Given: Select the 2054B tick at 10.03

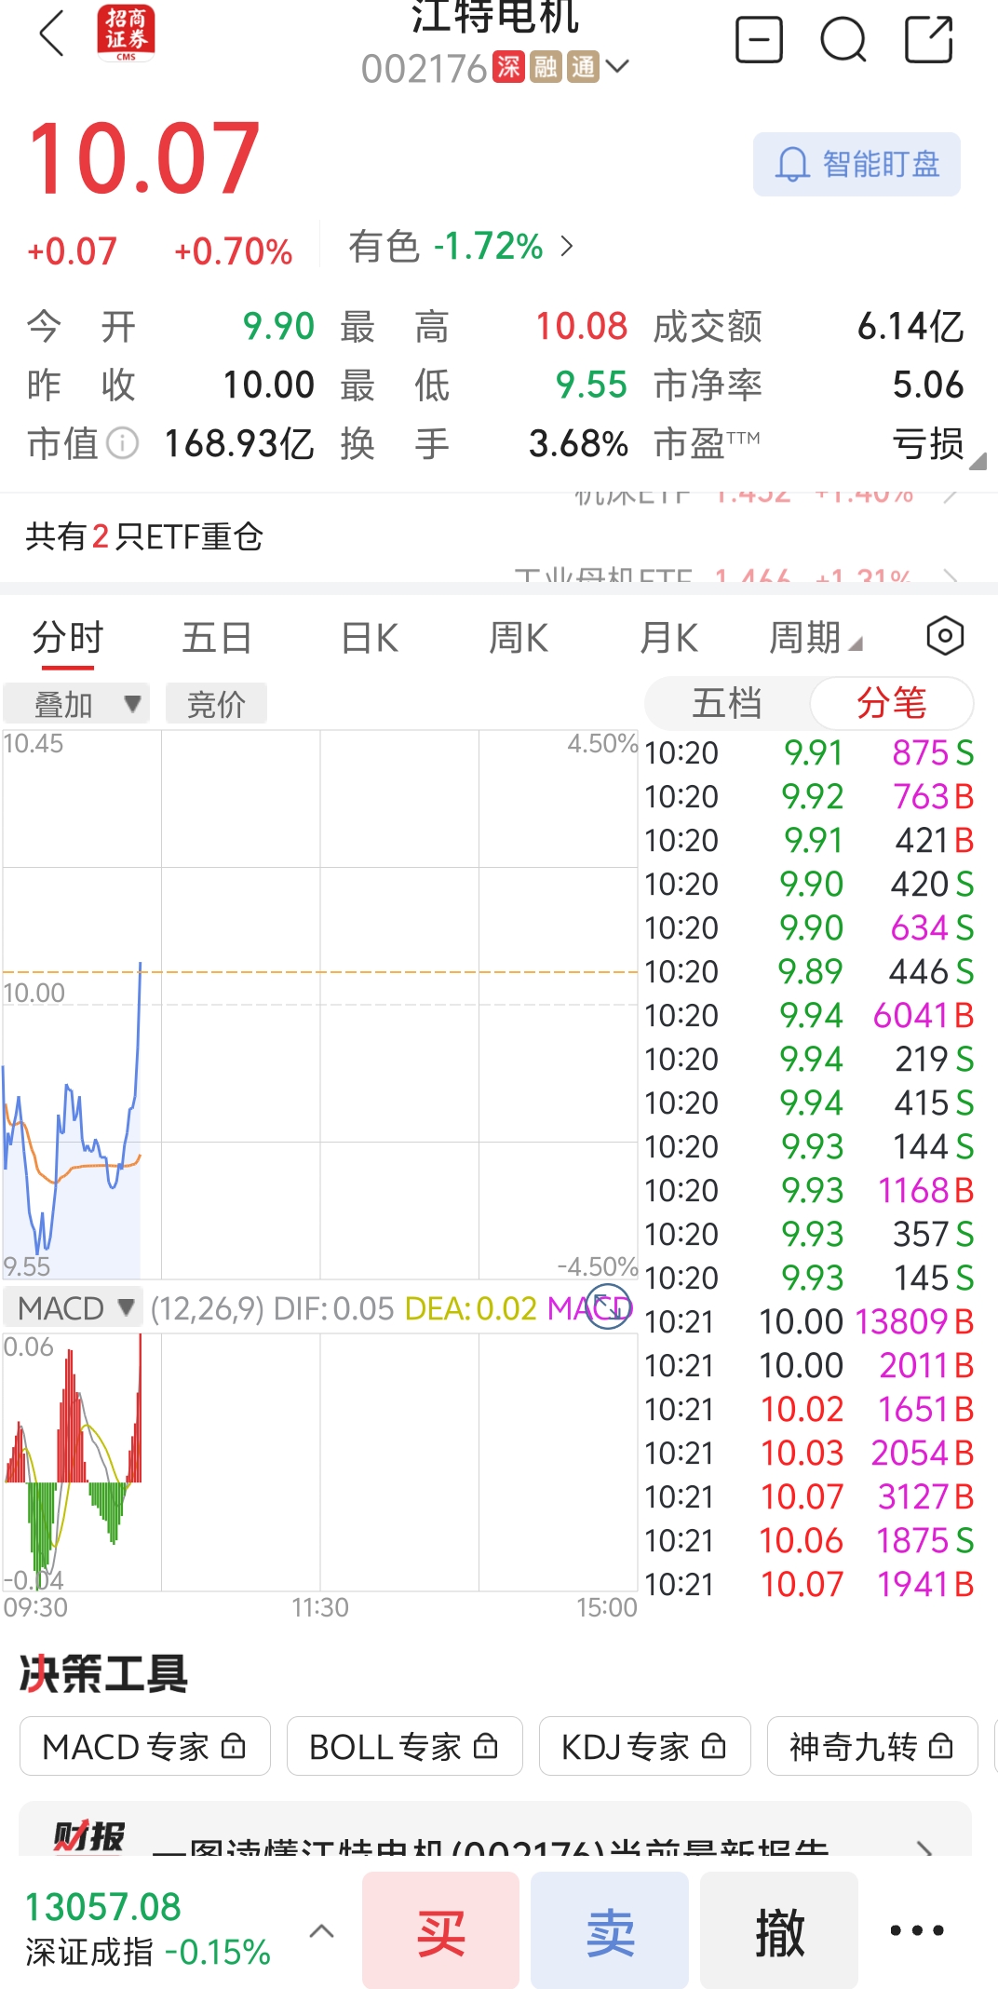Looking at the screenshot, I should point(809,1453).
